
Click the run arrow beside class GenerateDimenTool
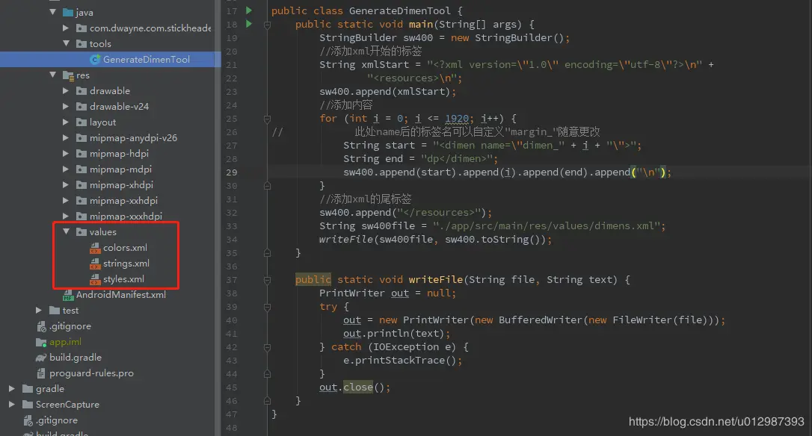click(249, 10)
